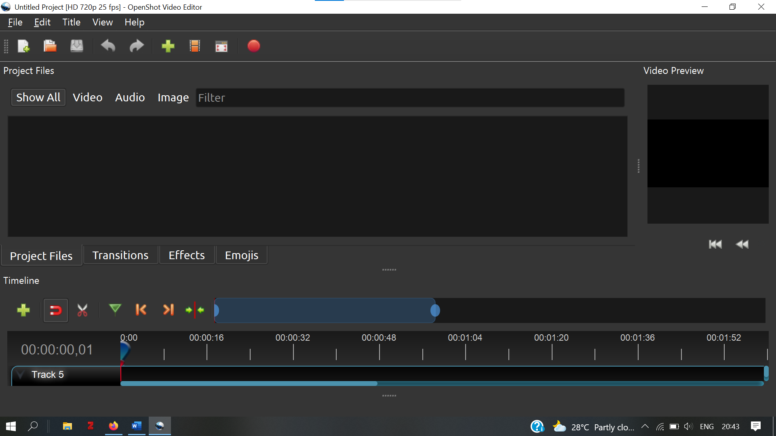Switch to the Transitions tab

click(120, 255)
